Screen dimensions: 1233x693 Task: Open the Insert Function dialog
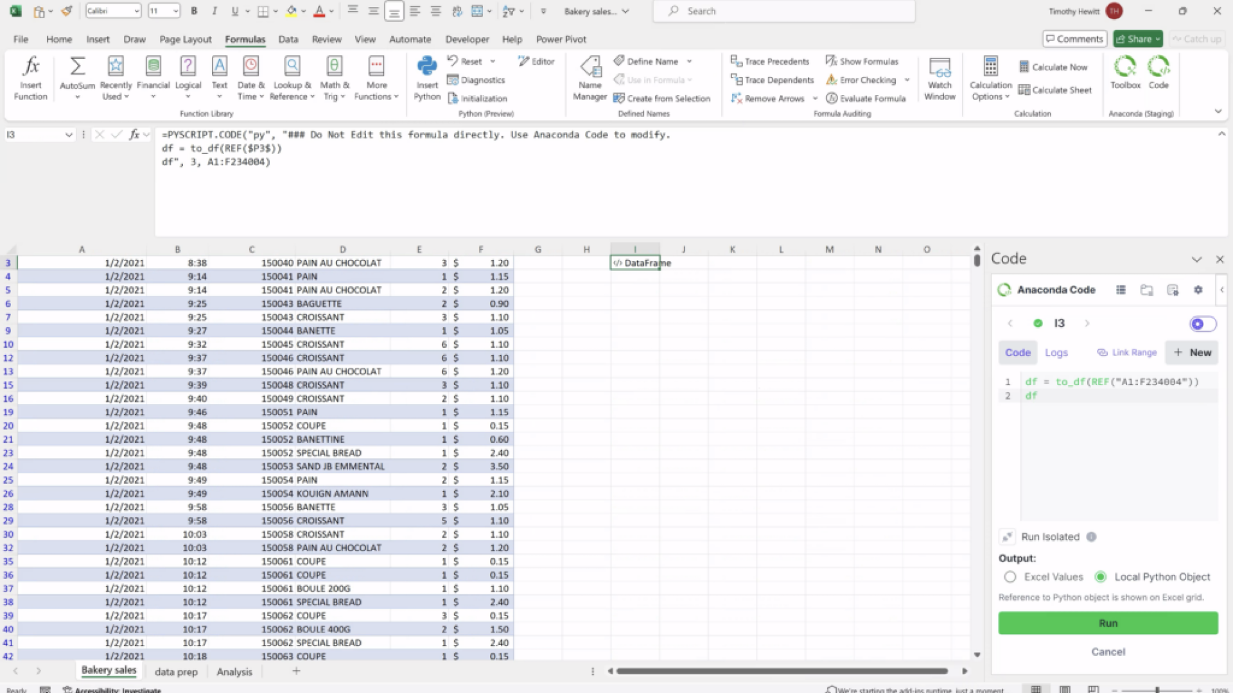point(30,78)
